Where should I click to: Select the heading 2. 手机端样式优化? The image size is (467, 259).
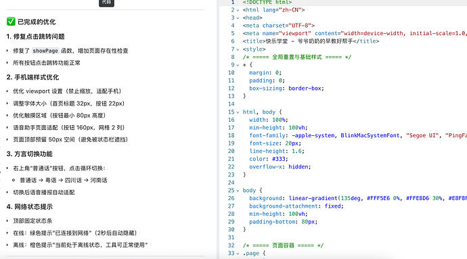pyautogui.click(x=32, y=77)
